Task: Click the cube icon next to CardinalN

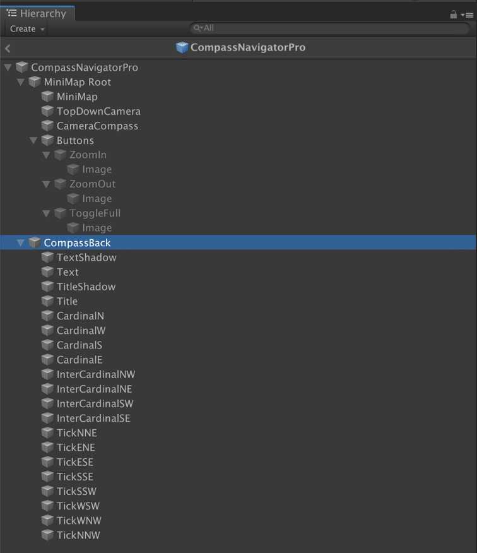Action: click(47, 316)
